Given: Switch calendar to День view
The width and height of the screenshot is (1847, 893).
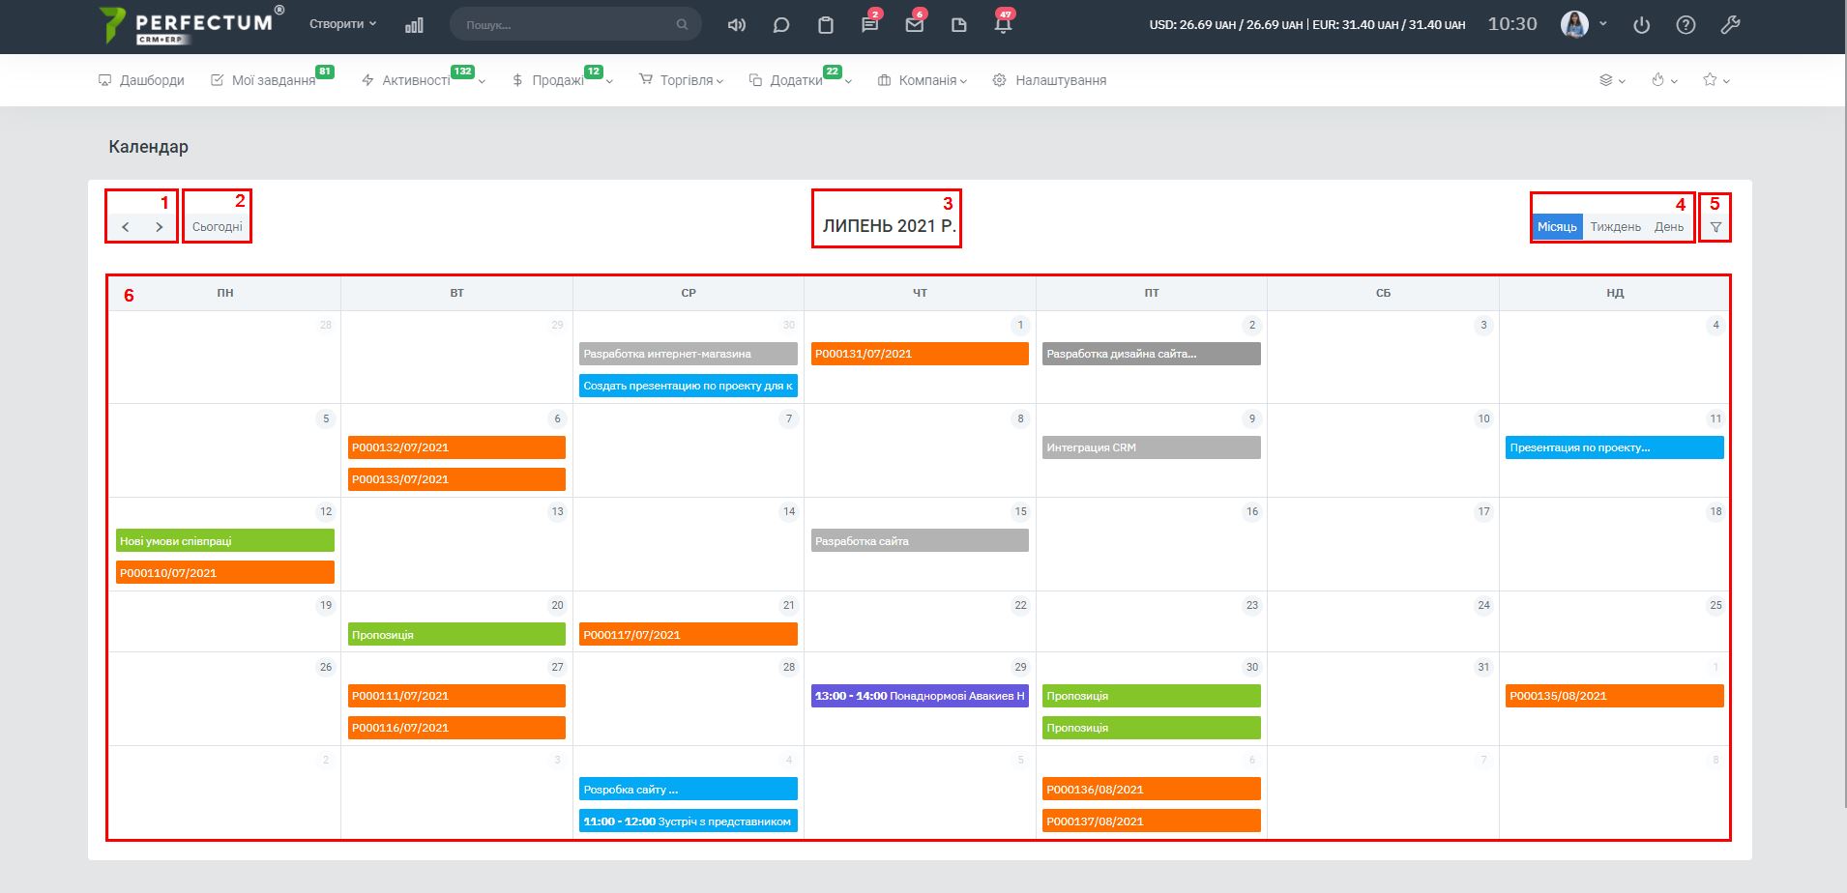Looking at the screenshot, I should [x=1668, y=227].
